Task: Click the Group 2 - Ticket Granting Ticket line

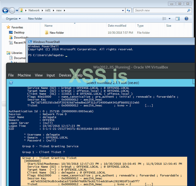Action: point(49,158)
